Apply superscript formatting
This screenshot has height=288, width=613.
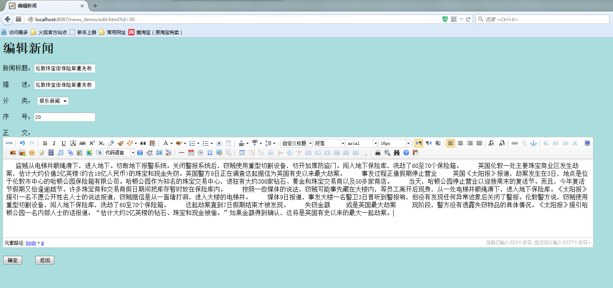[x=92, y=143]
